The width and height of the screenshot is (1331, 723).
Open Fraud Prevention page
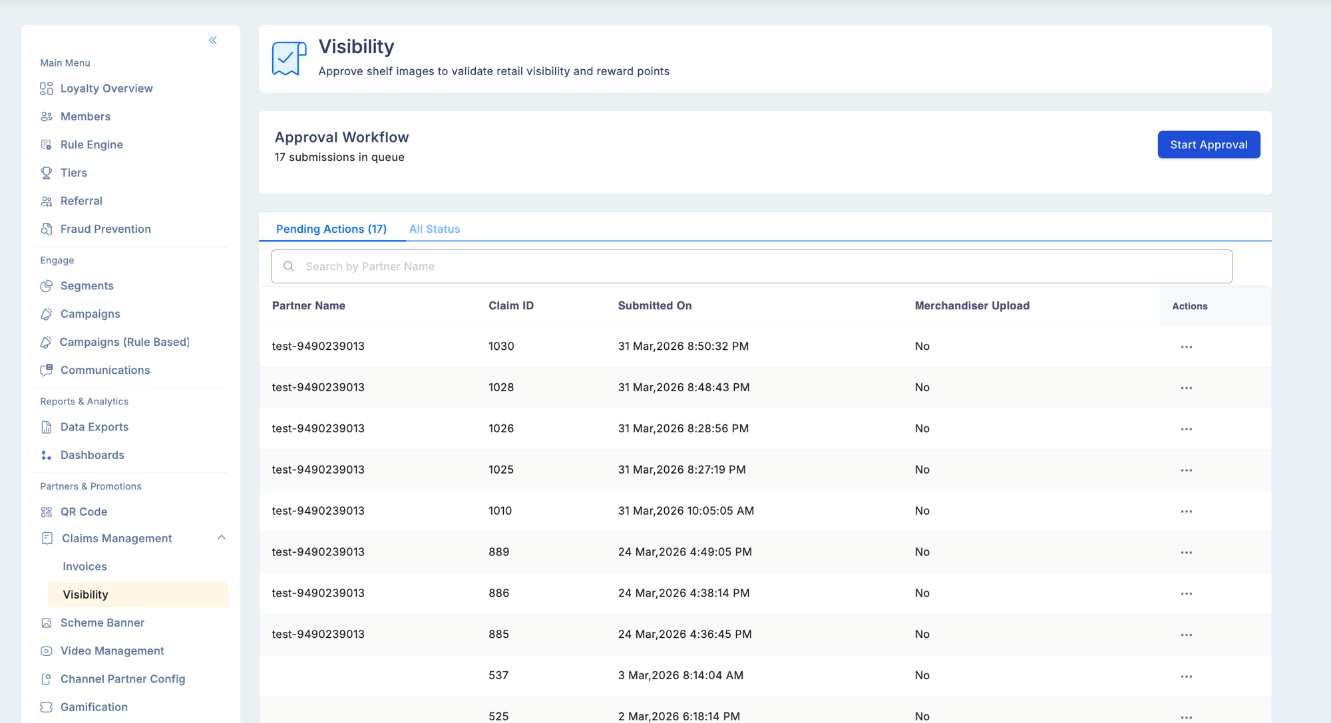coord(106,229)
